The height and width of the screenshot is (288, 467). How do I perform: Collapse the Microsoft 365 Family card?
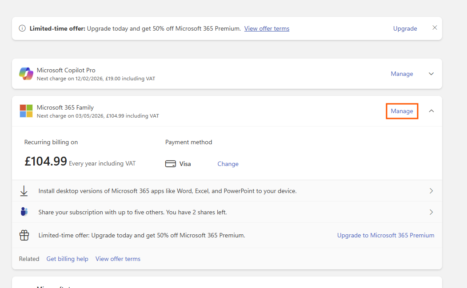[431, 111]
